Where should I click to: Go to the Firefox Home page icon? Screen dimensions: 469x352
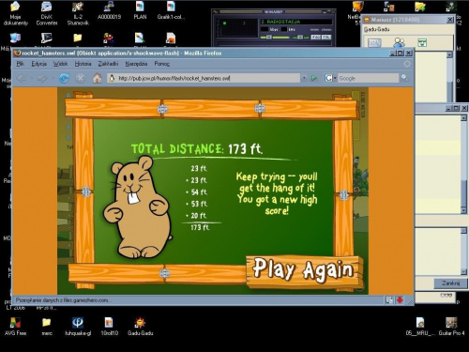click(x=97, y=78)
